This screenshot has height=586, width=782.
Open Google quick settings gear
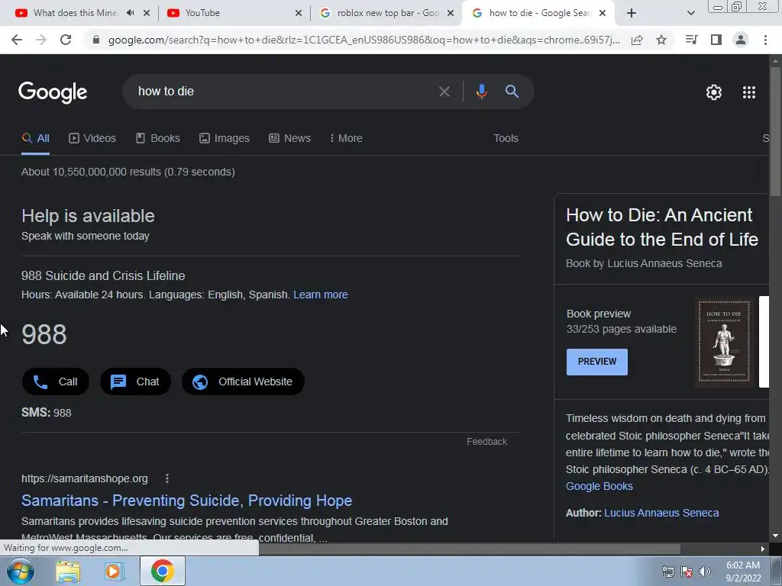click(x=714, y=92)
